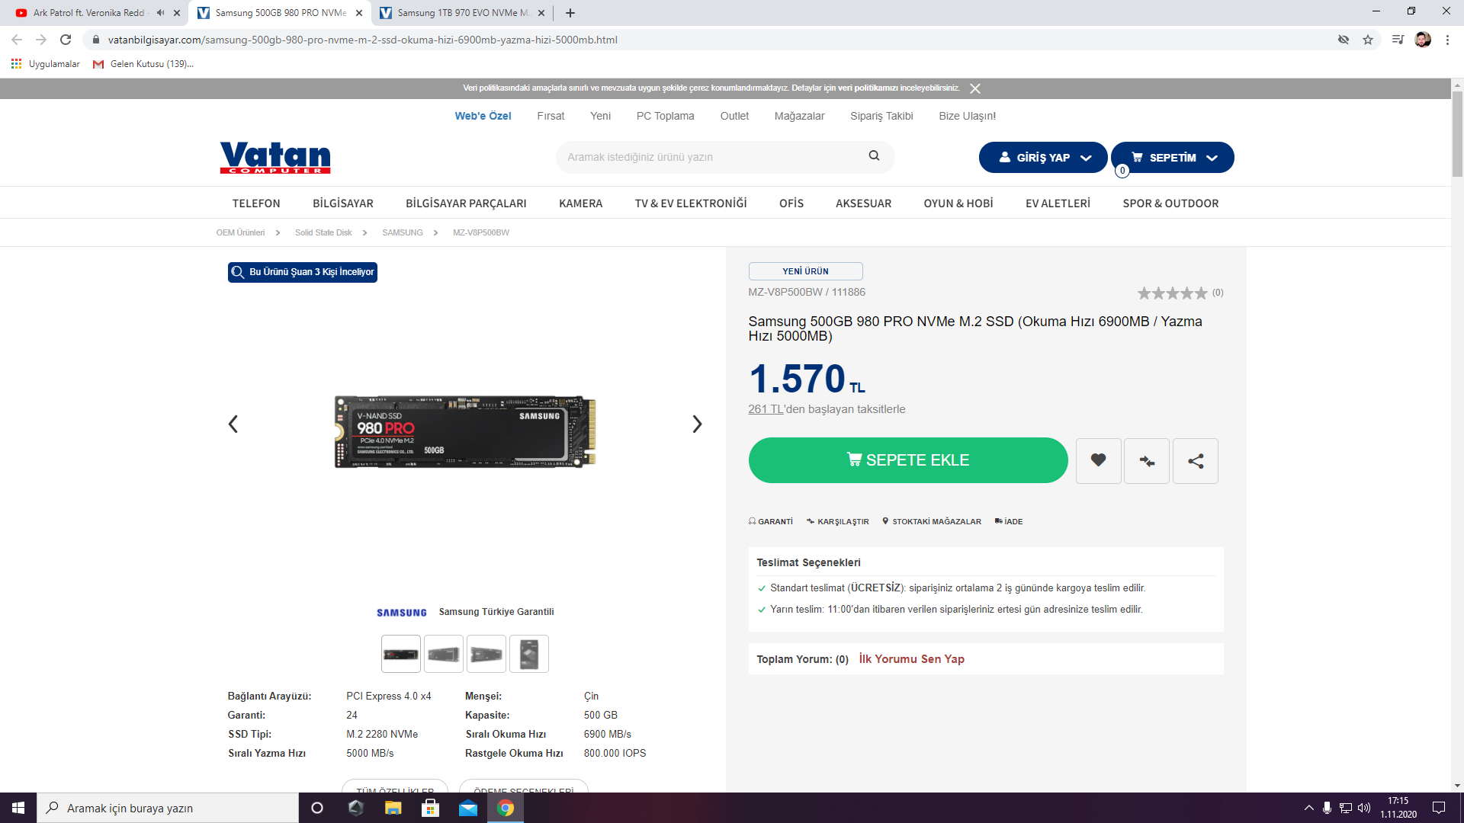
Task: Expand the SEPETİM cart dropdown
Action: 1172,157
